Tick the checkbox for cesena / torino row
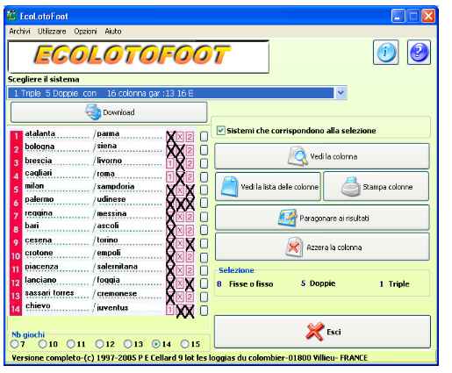This screenshot has height=373, width=452. pos(204,243)
